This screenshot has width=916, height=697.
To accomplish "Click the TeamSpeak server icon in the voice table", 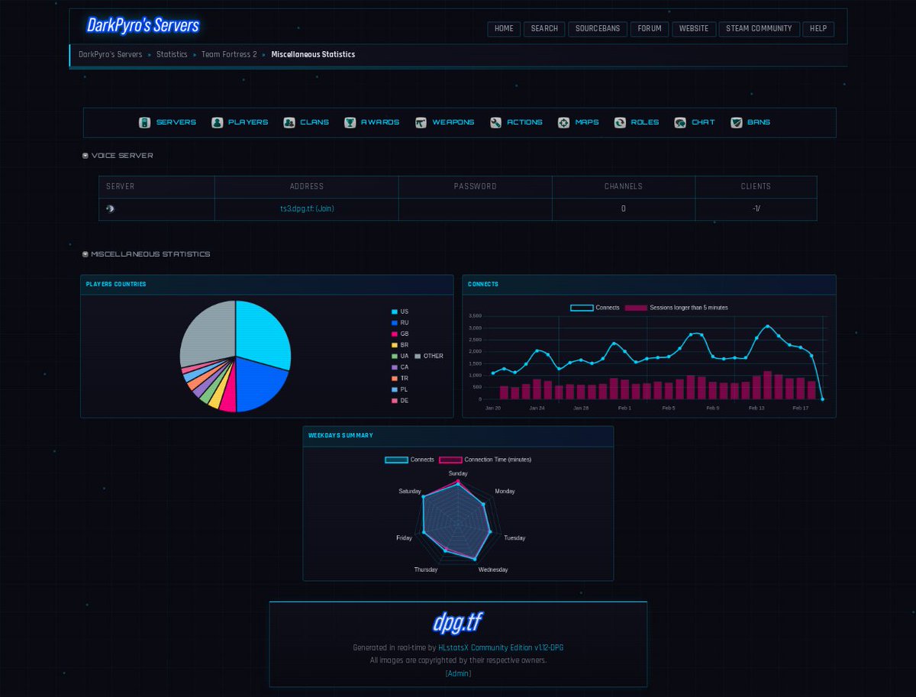I will (110, 208).
